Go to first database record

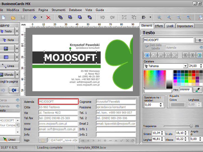tap(82, 141)
